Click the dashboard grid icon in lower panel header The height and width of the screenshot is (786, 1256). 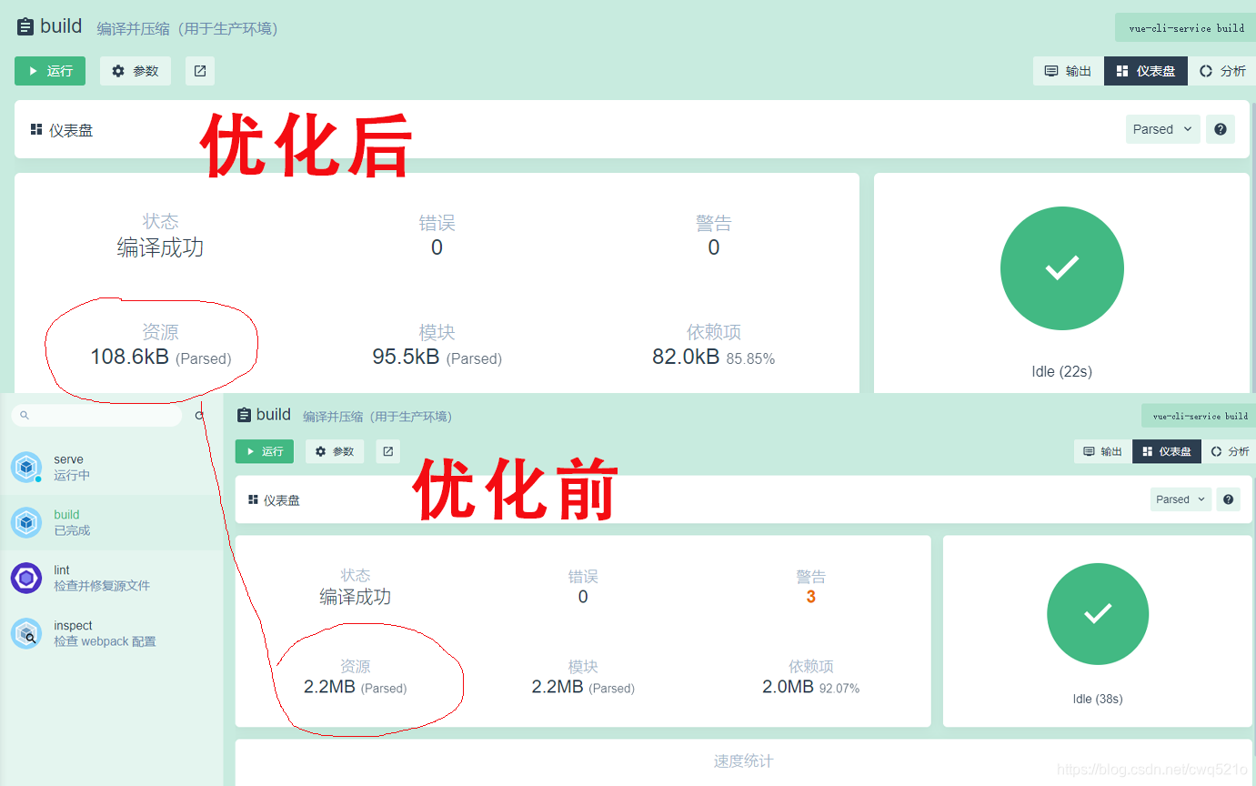coord(254,499)
